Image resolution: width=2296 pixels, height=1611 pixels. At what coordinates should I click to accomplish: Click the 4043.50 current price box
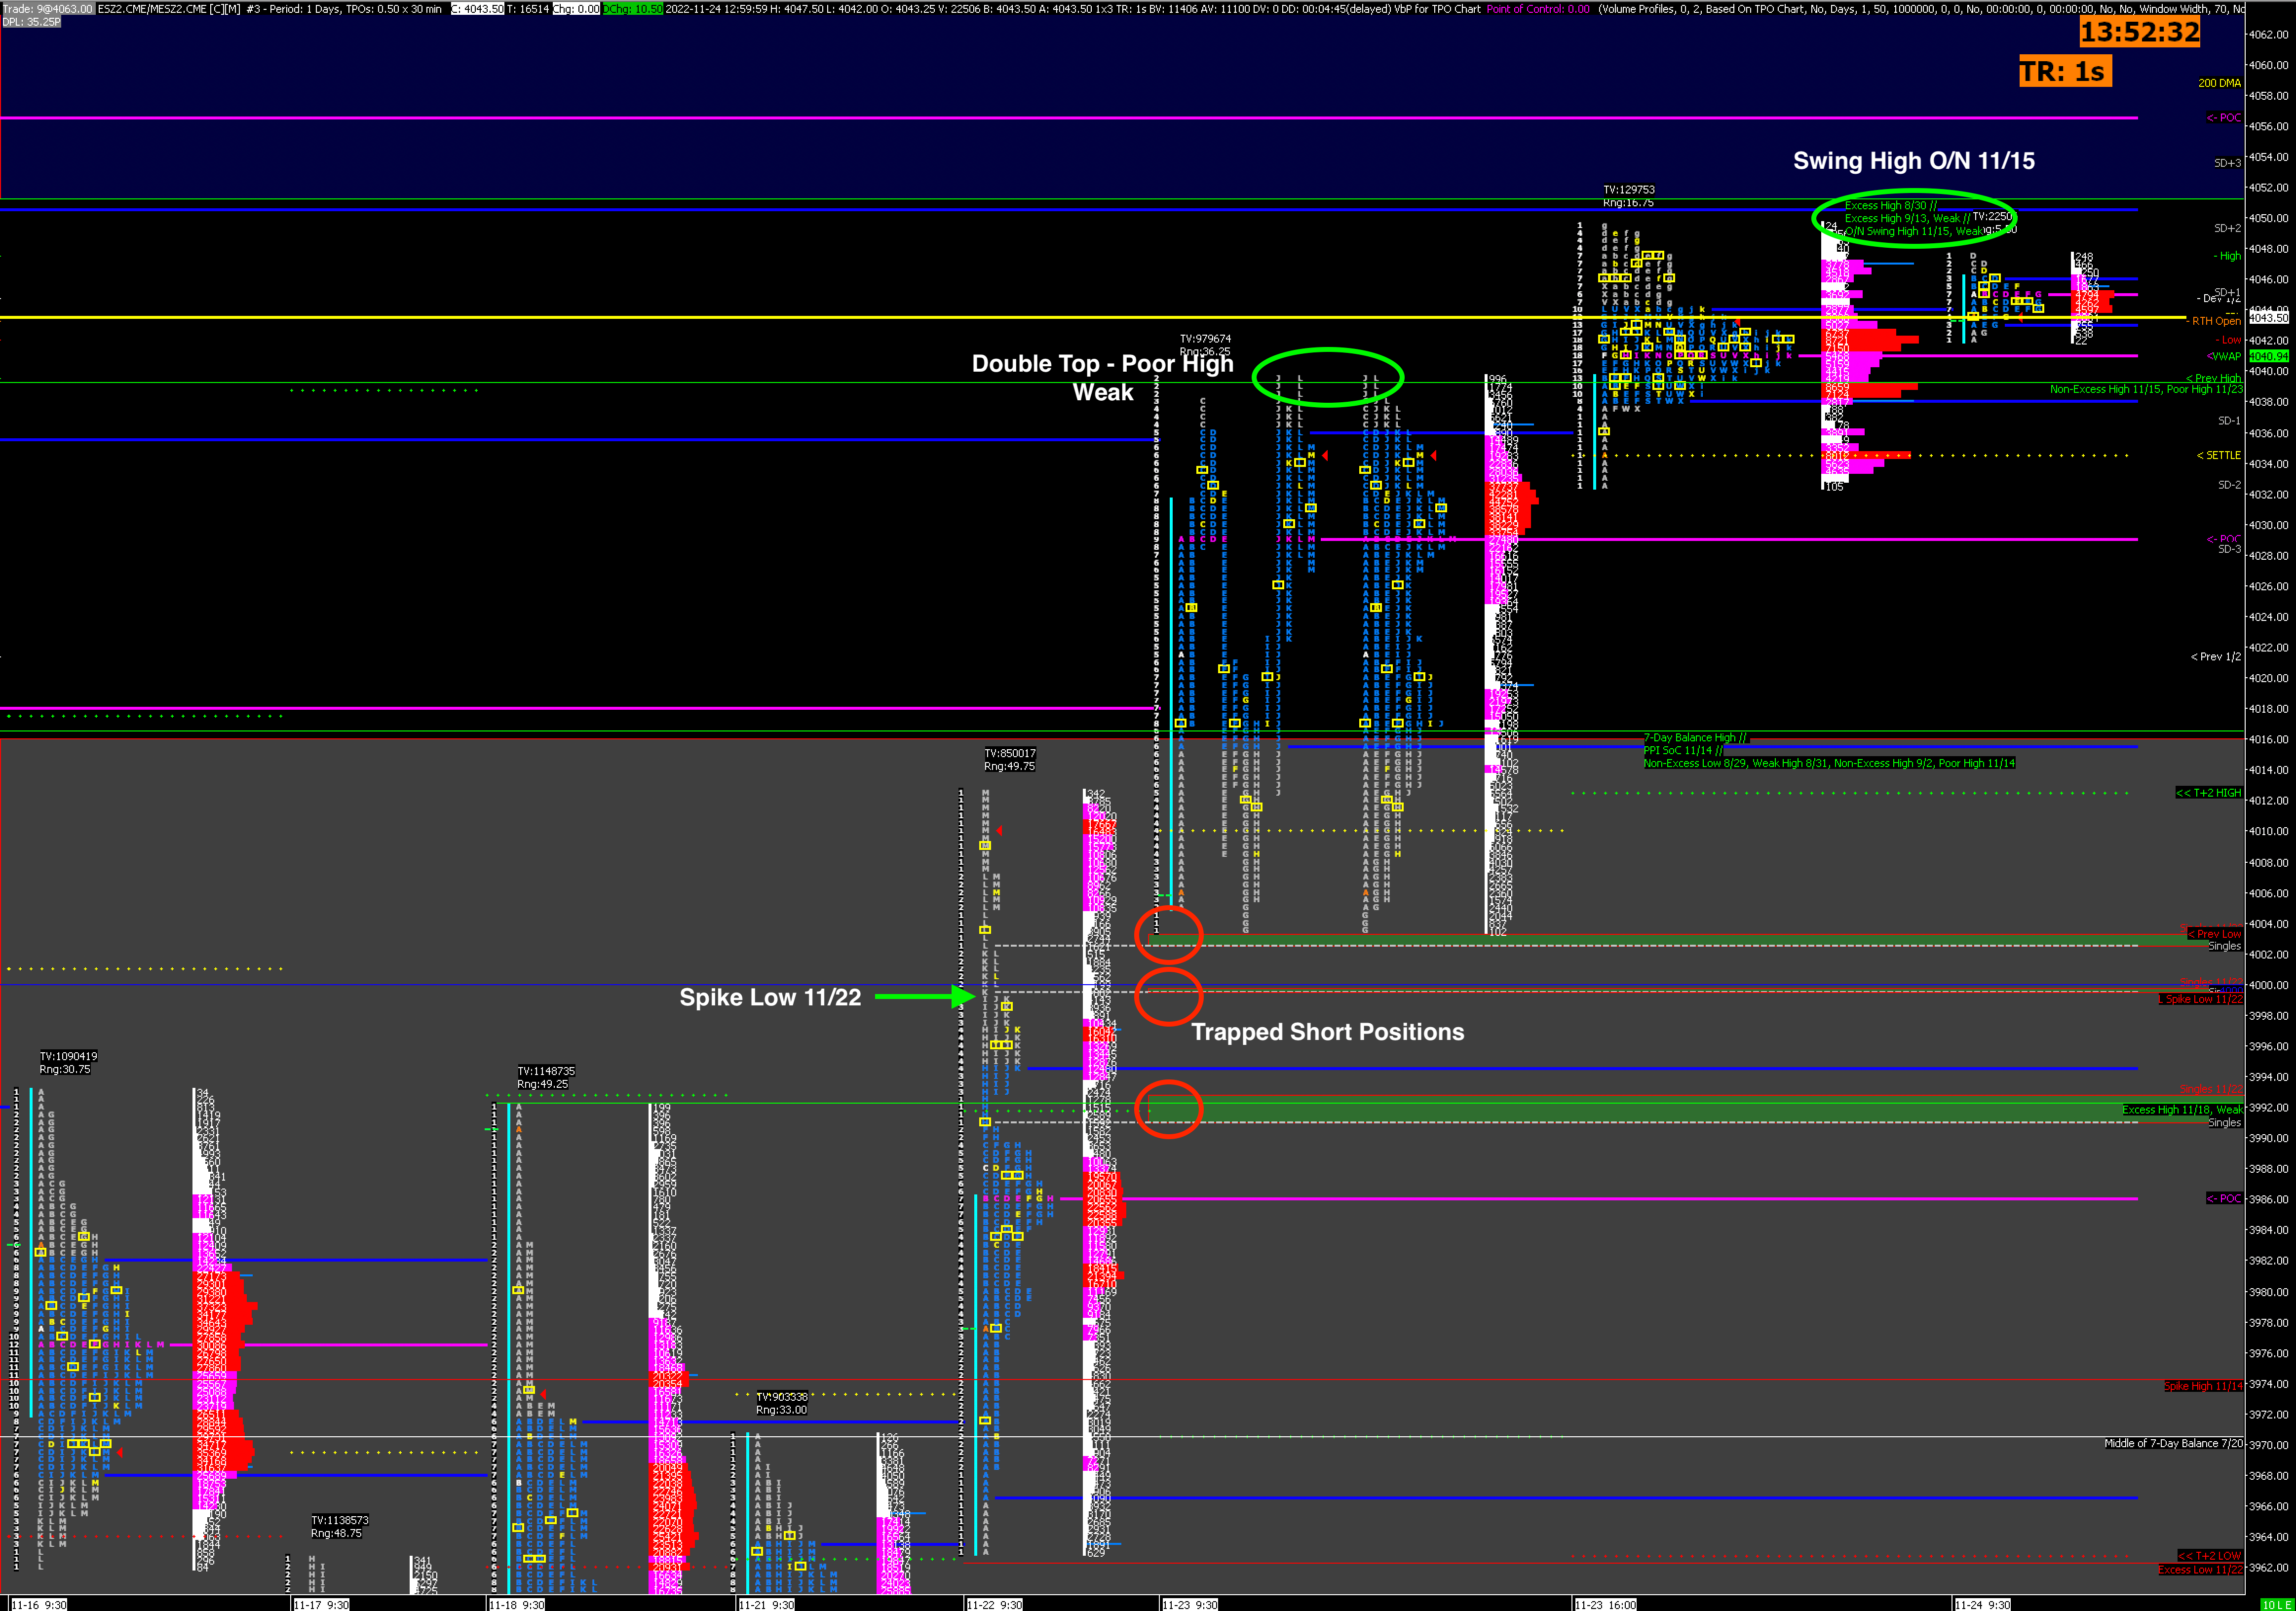coord(2268,318)
